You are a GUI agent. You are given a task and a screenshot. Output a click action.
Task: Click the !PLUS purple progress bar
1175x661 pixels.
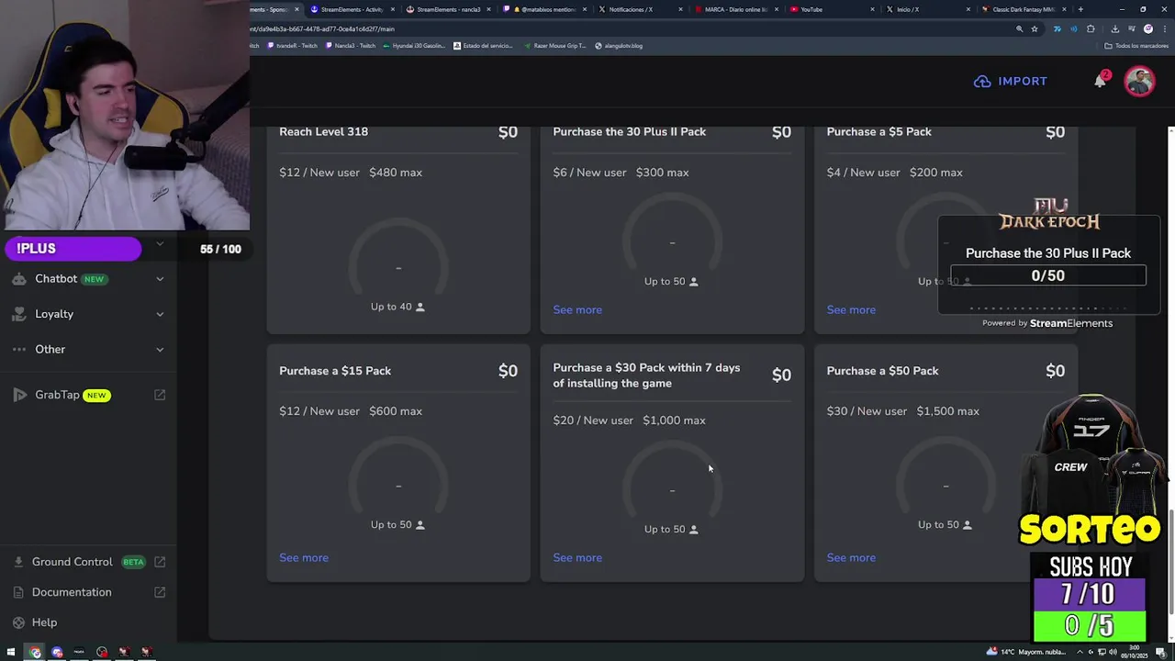(x=73, y=249)
